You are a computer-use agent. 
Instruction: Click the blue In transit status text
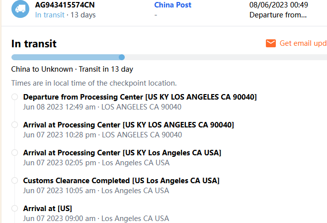(50, 15)
